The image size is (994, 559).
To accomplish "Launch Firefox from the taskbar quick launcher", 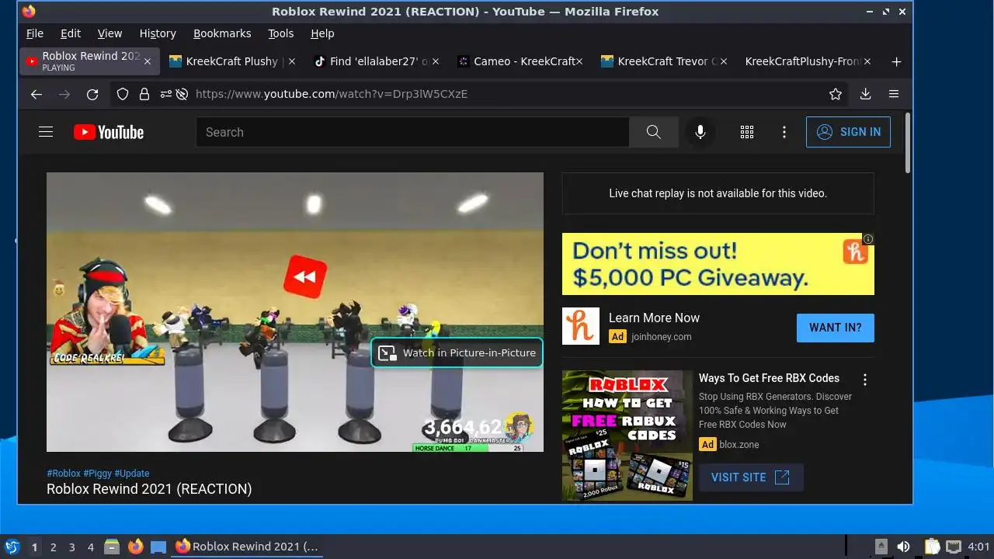I will (x=136, y=547).
